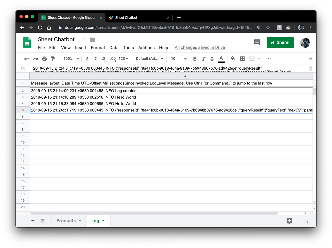Open the File menu
The height and width of the screenshot is (248, 332).
coord(41,48)
